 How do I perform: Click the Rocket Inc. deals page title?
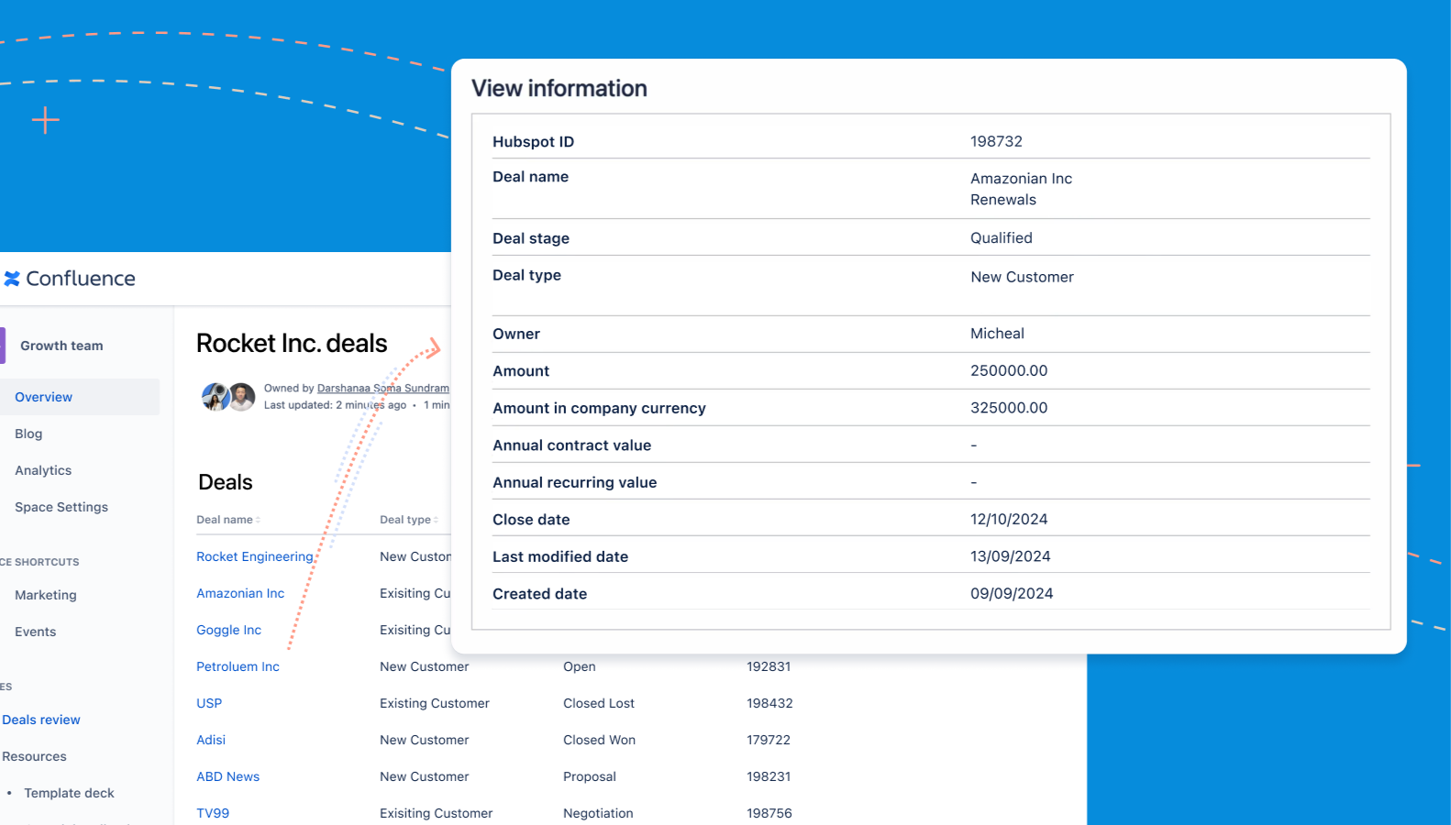coord(292,343)
